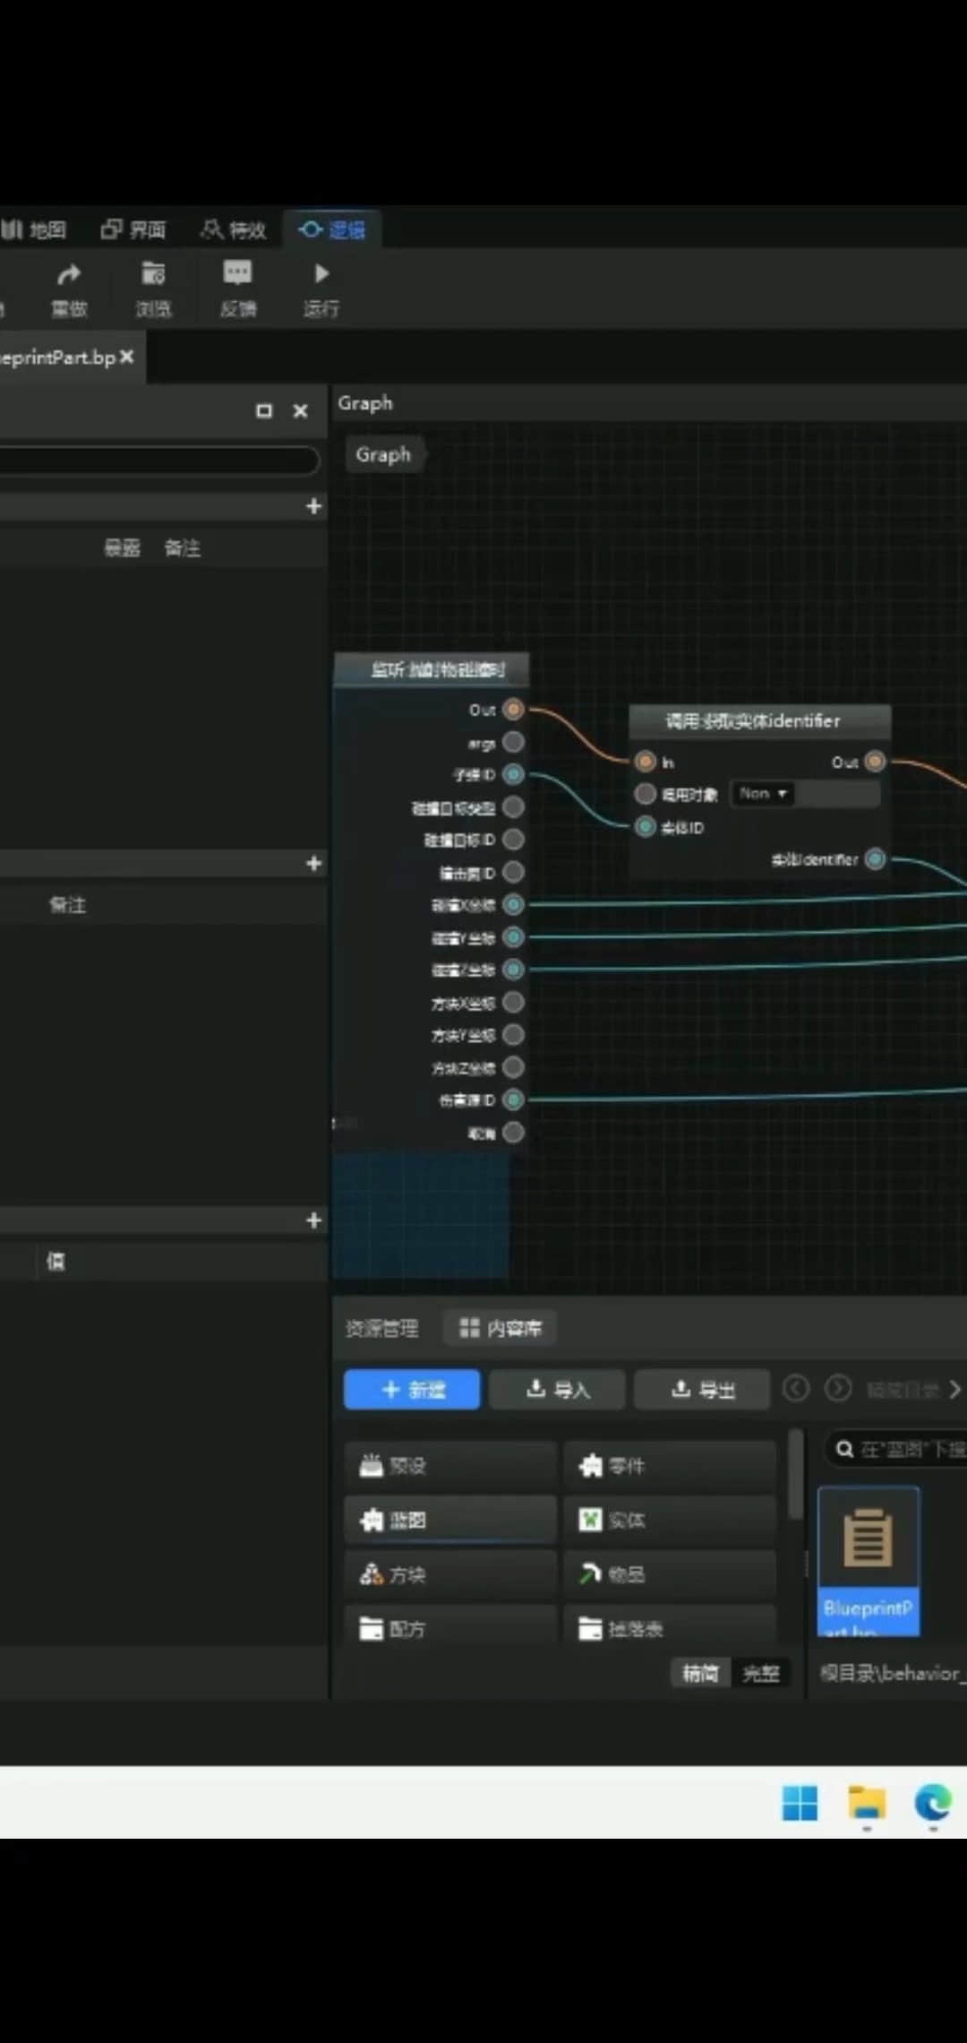This screenshot has width=967, height=2043.
Task: Open the Non dropdown in identifier node
Action: pos(763,794)
